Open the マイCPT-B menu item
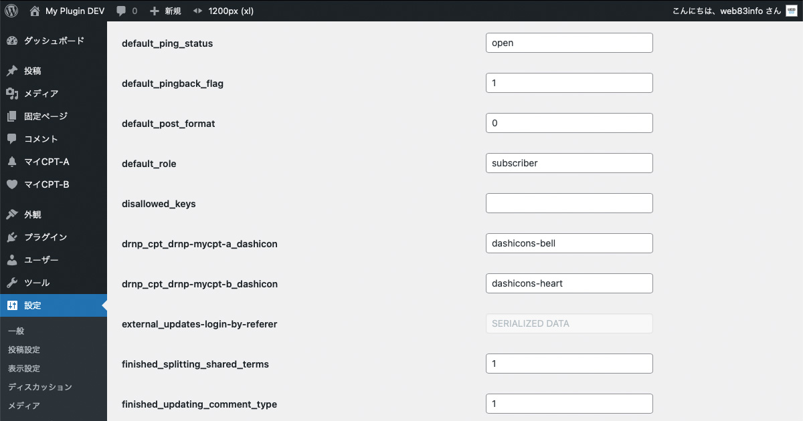The height and width of the screenshot is (421, 803). pyautogui.click(x=54, y=184)
